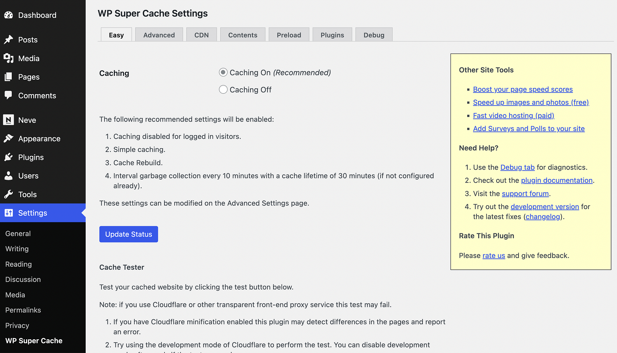Open Media settings submenu item
Image resolution: width=617 pixels, height=353 pixels.
15,295
